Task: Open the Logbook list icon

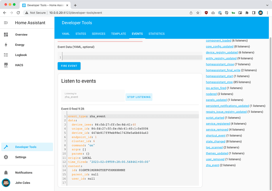Action: pos(6,55)
